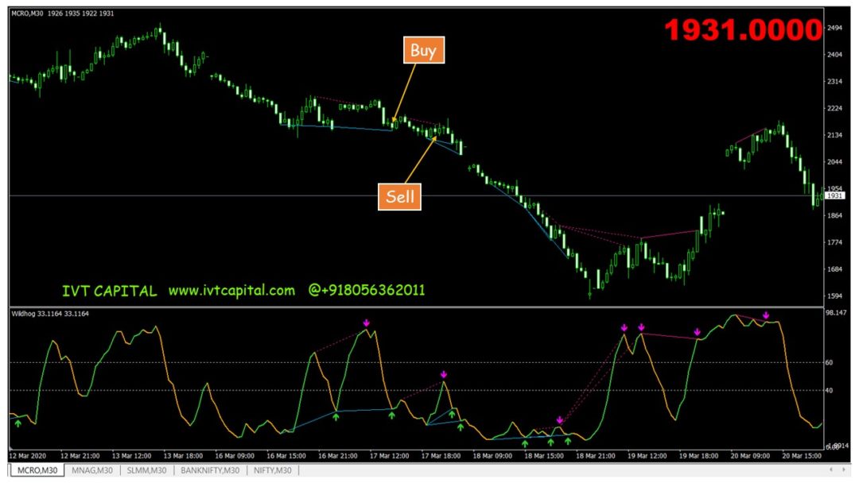The width and height of the screenshot is (859, 483).
Task: Open the BANKNIFTY,M30 chart tab
Action: [210, 470]
